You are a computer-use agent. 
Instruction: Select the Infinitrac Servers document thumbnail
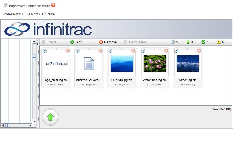click(89, 63)
